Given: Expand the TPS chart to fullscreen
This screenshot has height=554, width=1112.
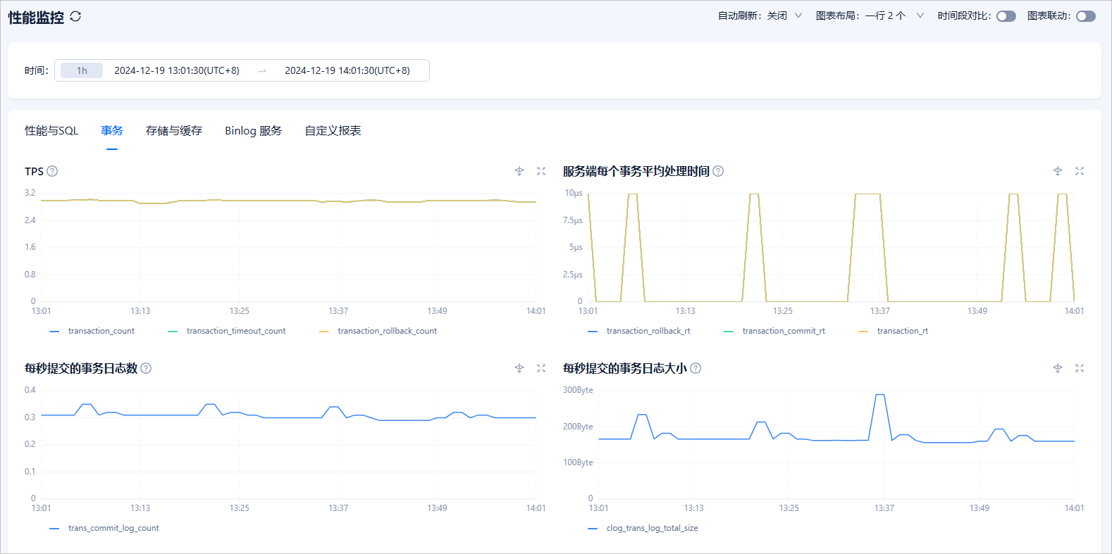Looking at the screenshot, I should tap(541, 171).
